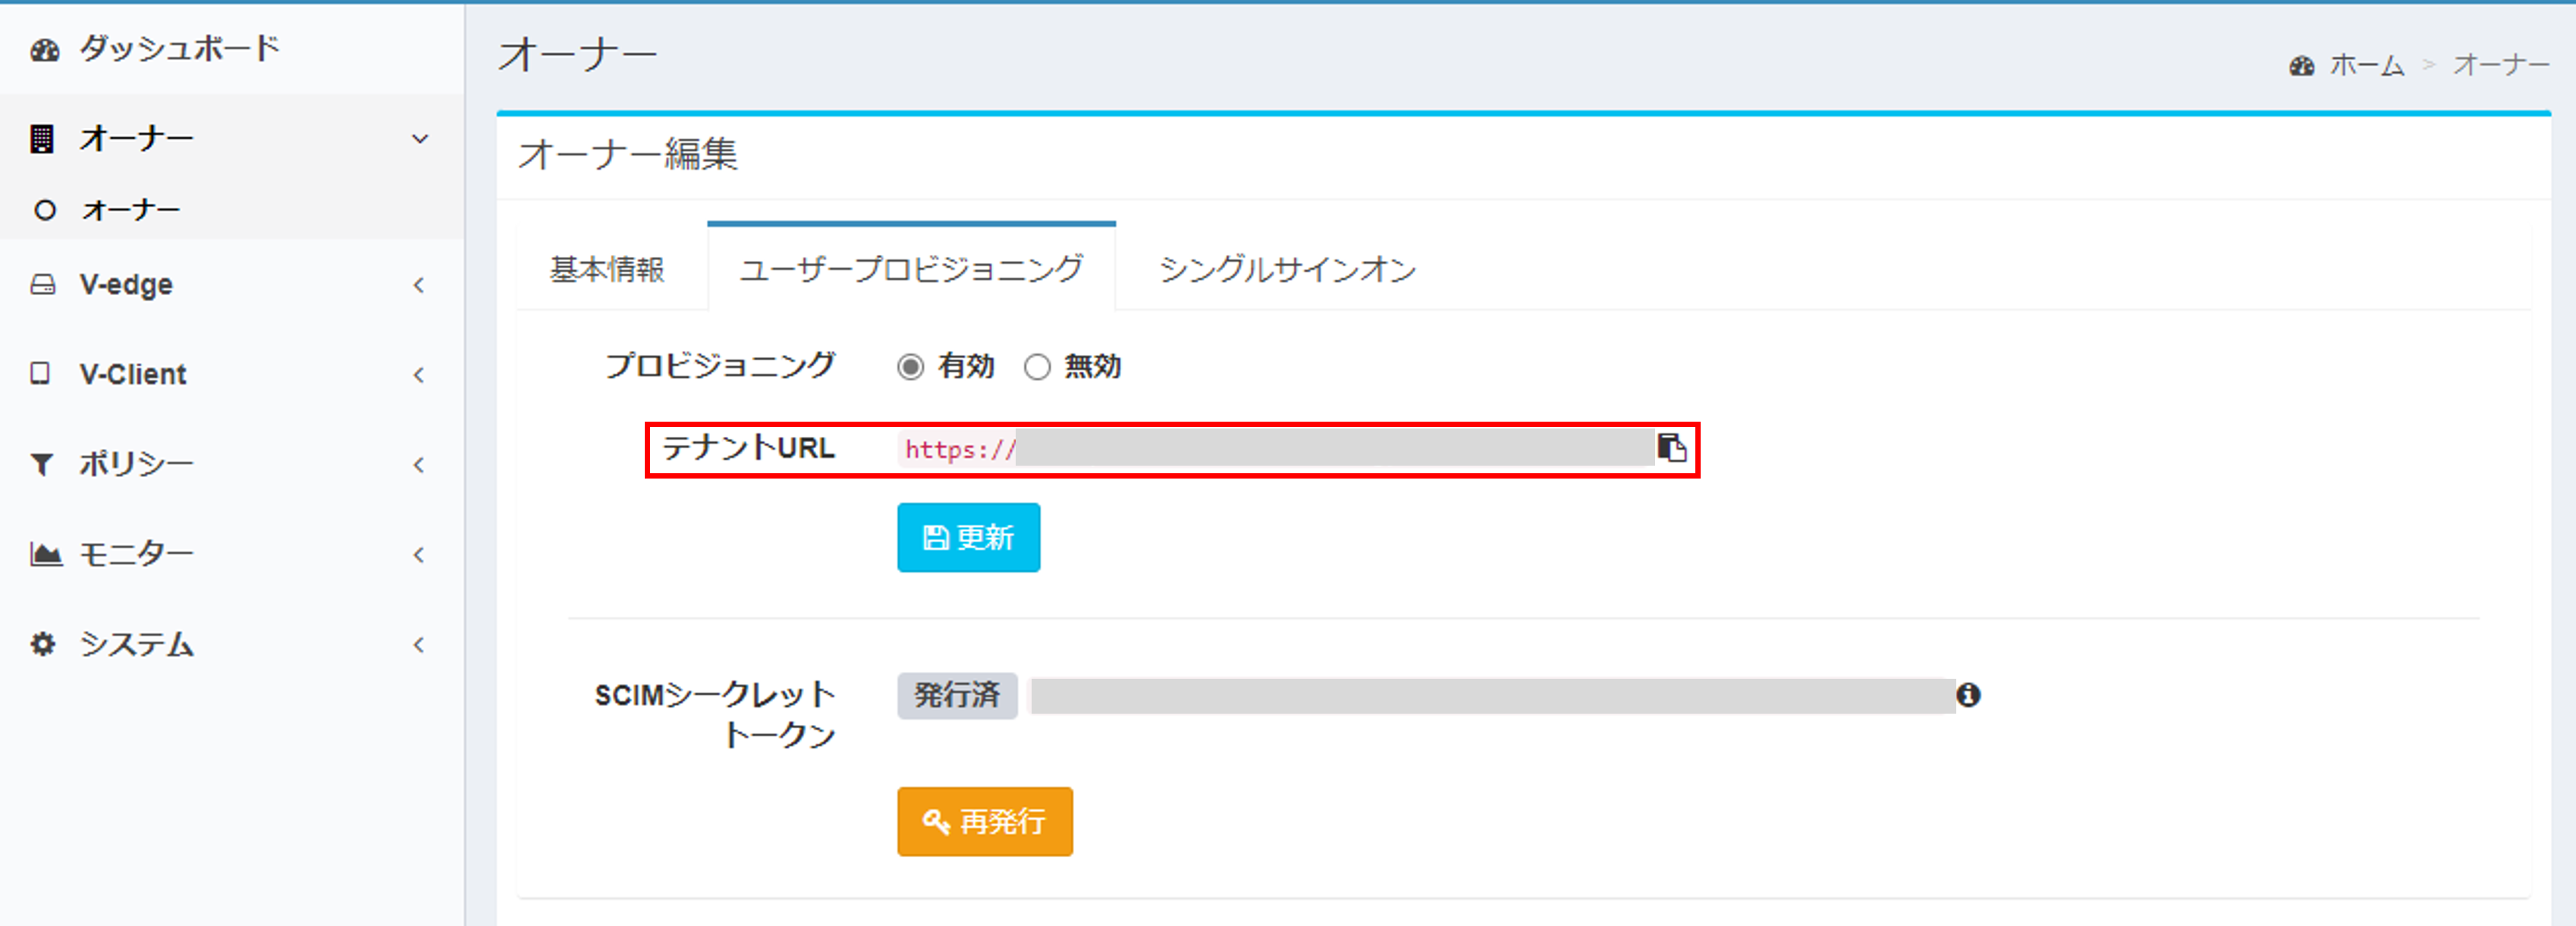Expand the V-edge sidebar menu chevron
The height and width of the screenshot is (926, 2576).
coord(419,286)
